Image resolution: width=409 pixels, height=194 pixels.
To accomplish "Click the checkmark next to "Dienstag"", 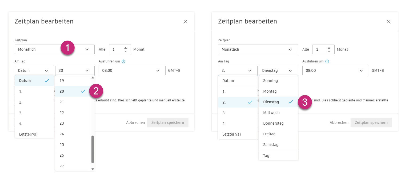I will (291, 102).
